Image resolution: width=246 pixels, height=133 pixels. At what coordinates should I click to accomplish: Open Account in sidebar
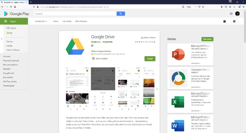(x=7, y=56)
